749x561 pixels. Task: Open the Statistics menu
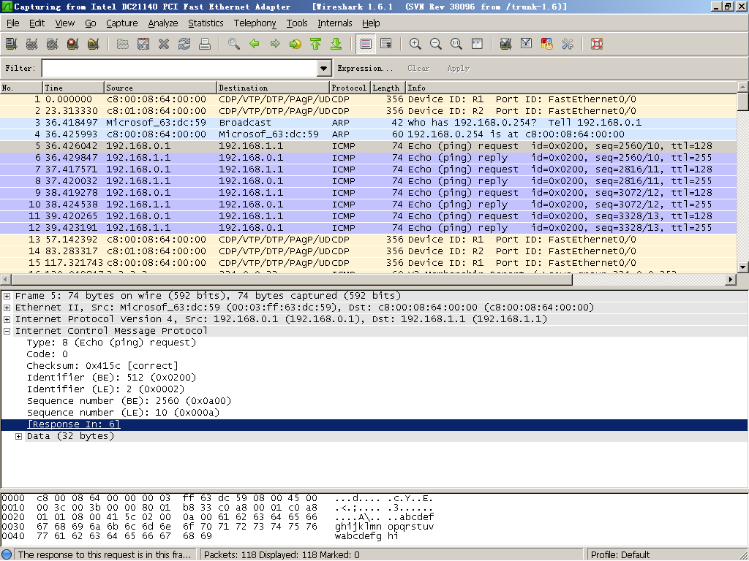click(x=206, y=23)
